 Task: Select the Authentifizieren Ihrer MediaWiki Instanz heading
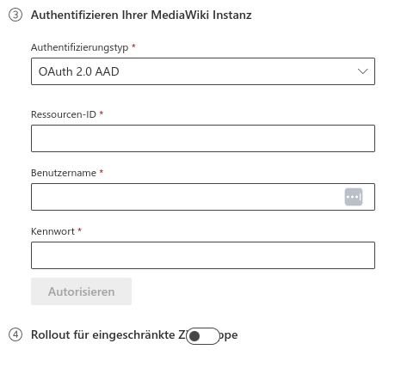(141, 15)
